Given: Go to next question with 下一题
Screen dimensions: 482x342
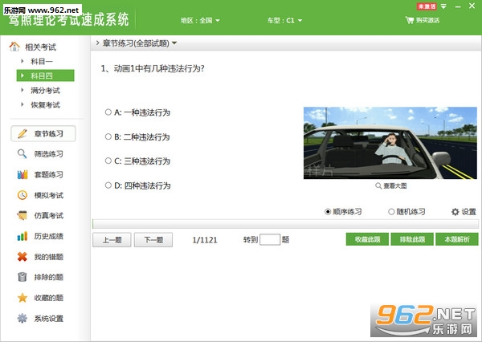Looking at the screenshot, I should (x=153, y=240).
